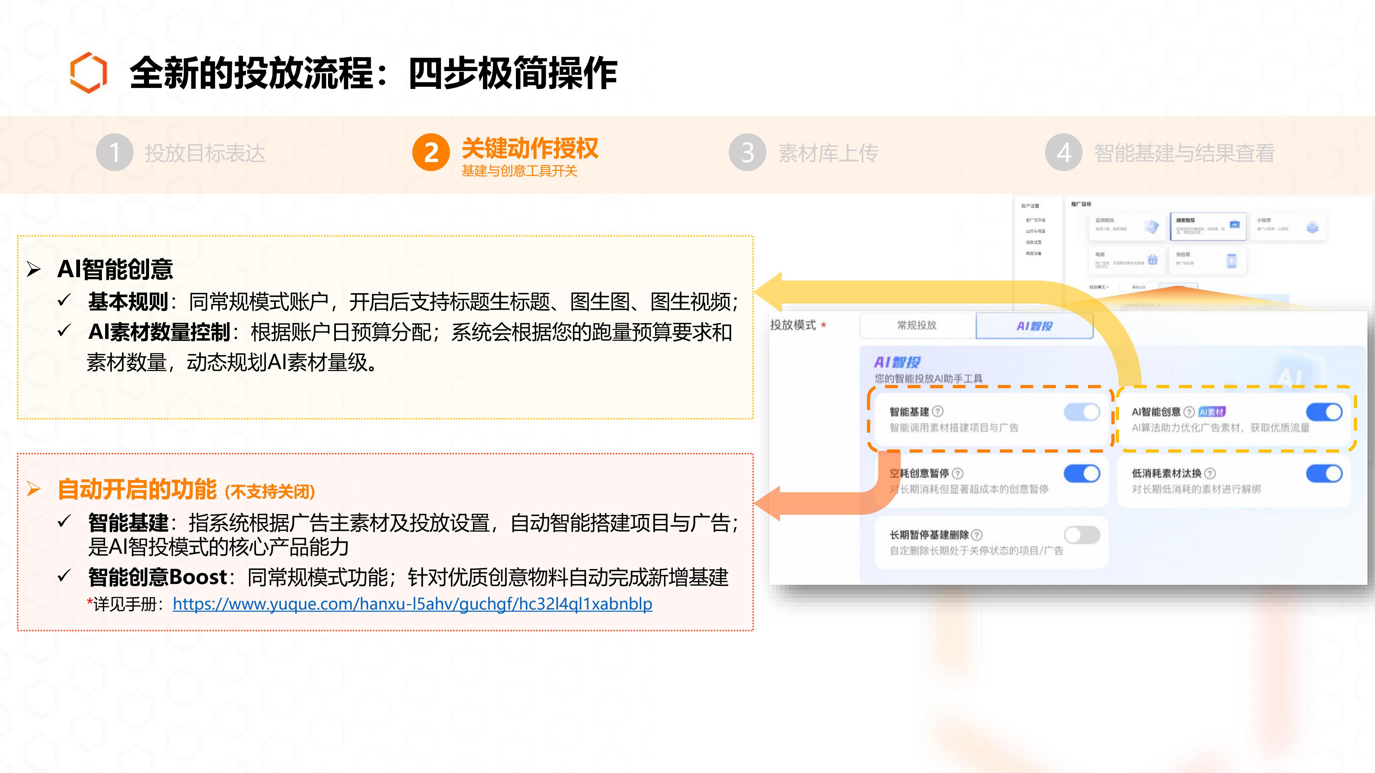The height and width of the screenshot is (773, 1375).
Task: Click help icon next to 长期暂停基建删除
Action: 976,535
